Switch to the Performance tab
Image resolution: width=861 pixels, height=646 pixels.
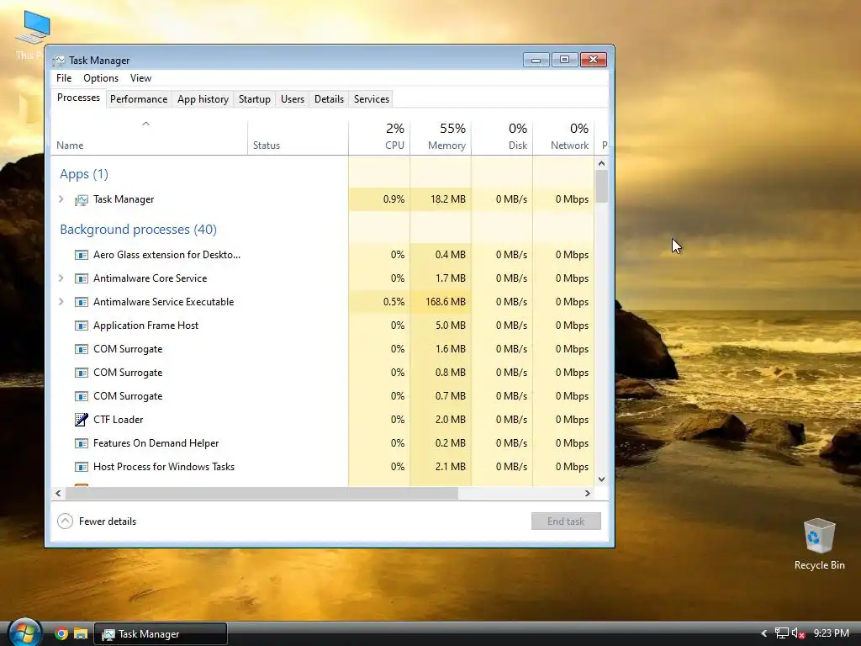[139, 99]
